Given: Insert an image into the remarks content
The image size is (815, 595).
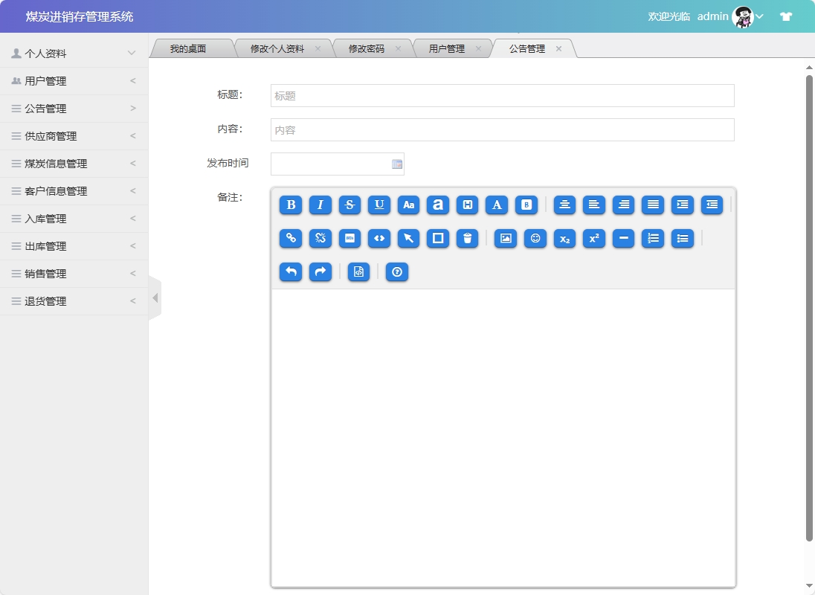Looking at the screenshot, I should (x=505, y=239).
